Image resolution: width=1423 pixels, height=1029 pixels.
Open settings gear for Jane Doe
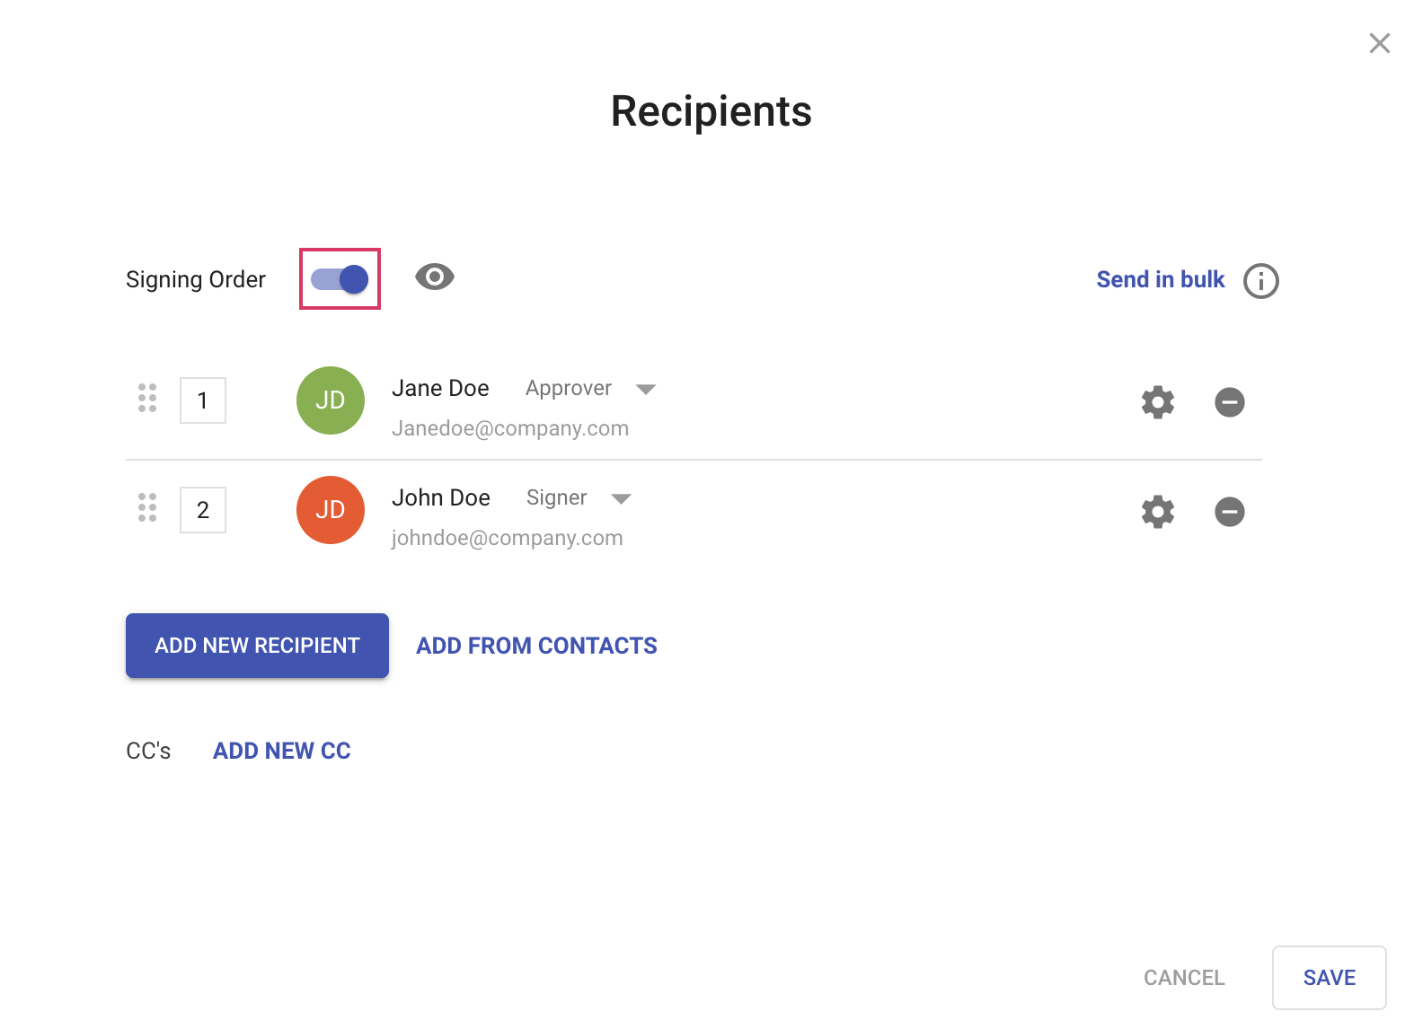coord(1157,402)
